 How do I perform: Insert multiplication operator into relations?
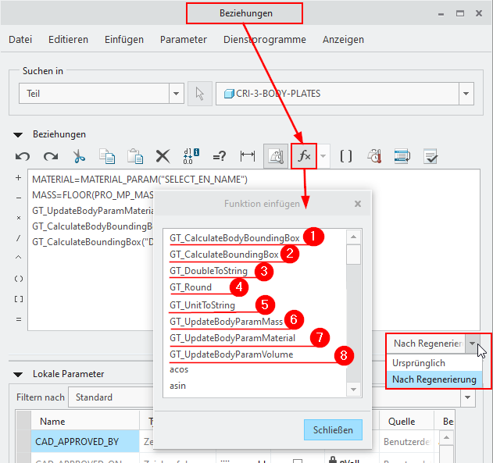coord(19,218)
